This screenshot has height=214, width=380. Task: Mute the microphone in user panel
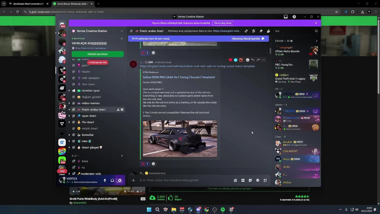[x=105, y=180]
